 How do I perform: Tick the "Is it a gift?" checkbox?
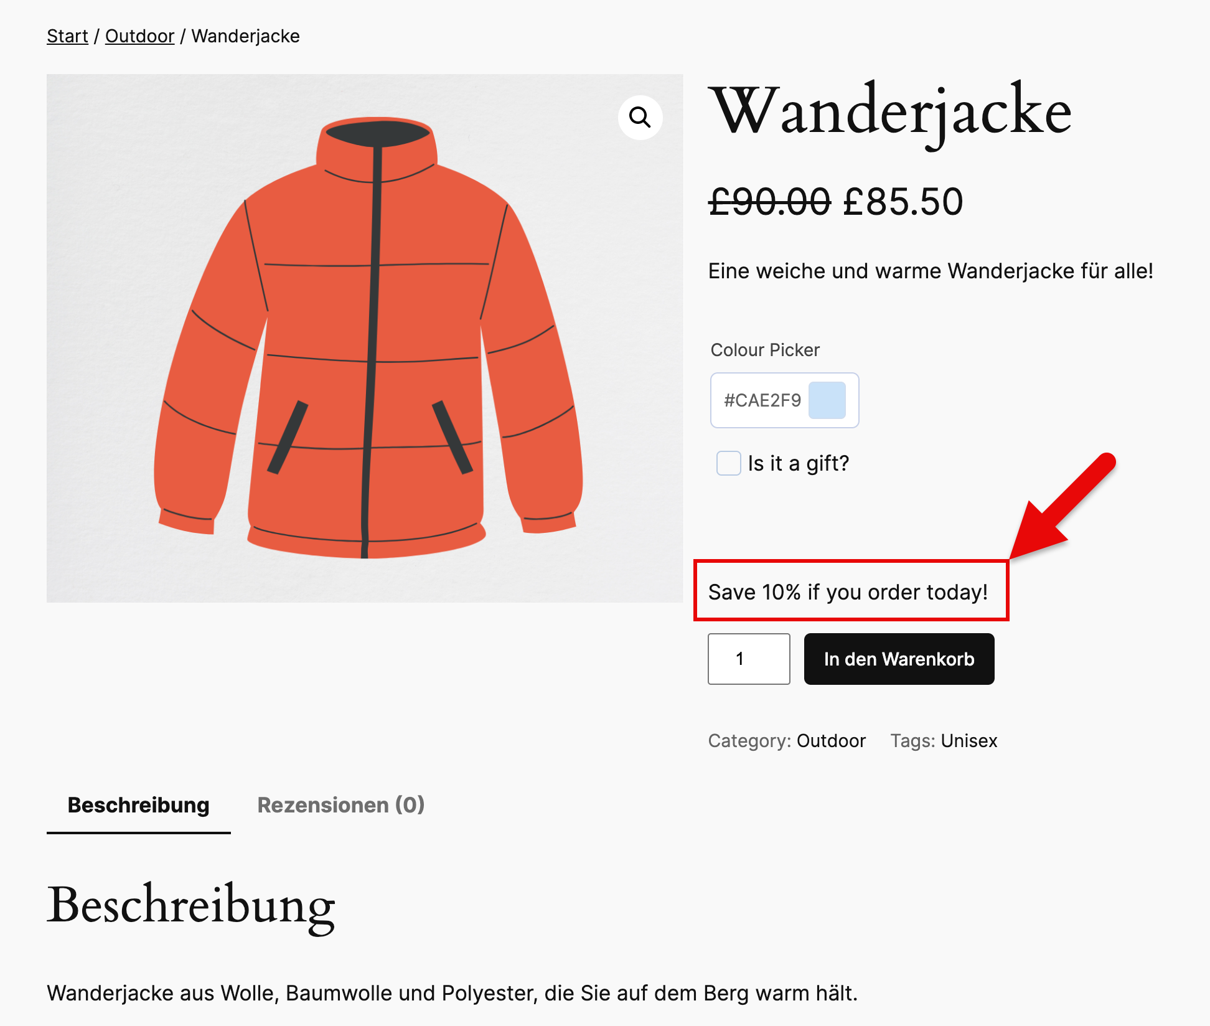point(728,463)
